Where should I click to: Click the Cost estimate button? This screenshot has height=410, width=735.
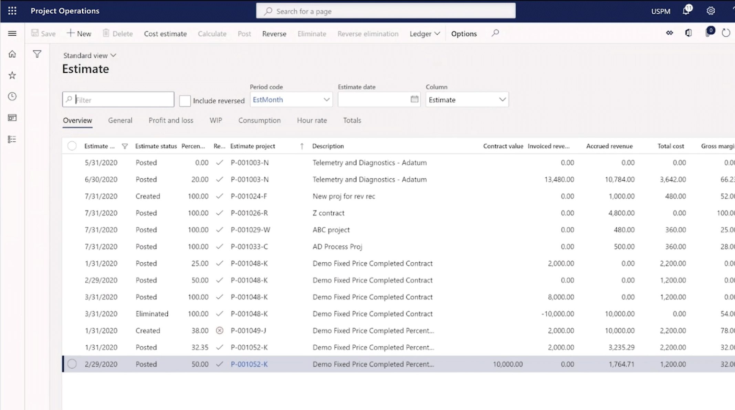(x=165, y=33)
